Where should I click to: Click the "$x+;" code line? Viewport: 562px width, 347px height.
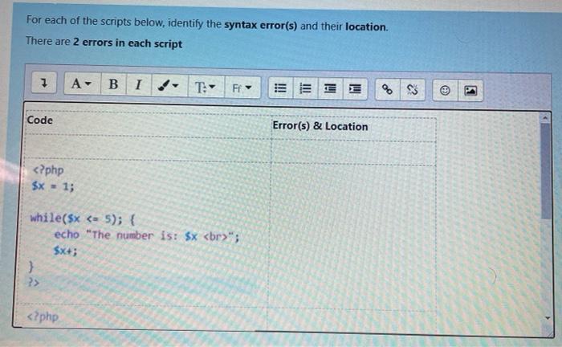[x=65, y=251]
